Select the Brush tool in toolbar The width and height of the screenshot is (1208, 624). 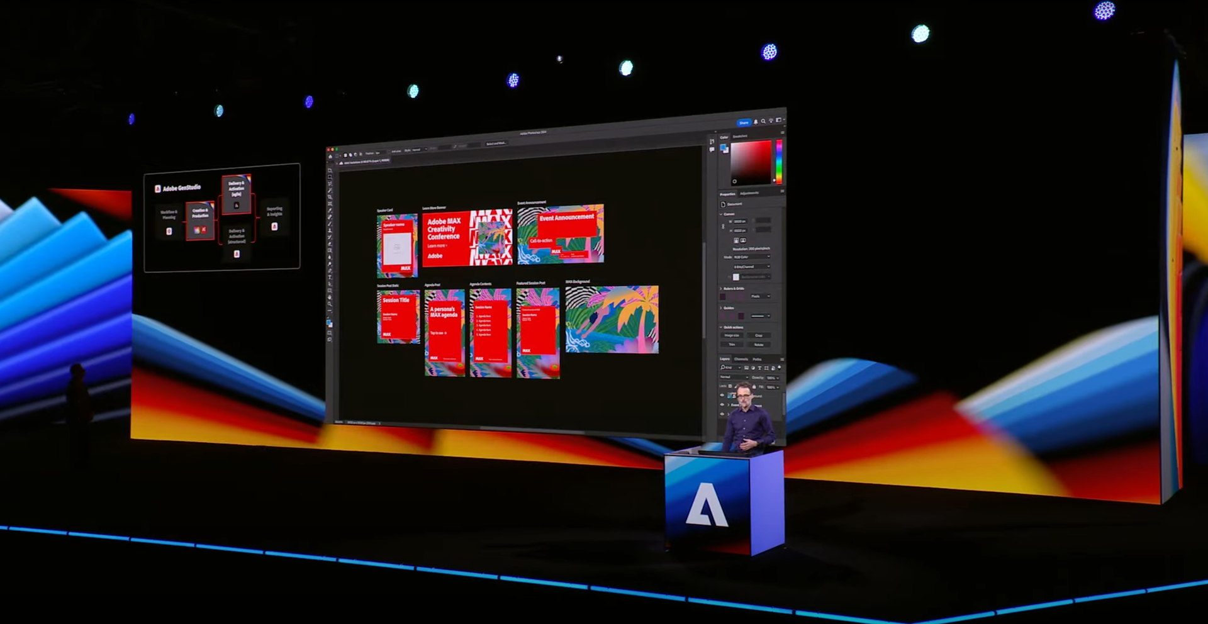pos(330,224)
